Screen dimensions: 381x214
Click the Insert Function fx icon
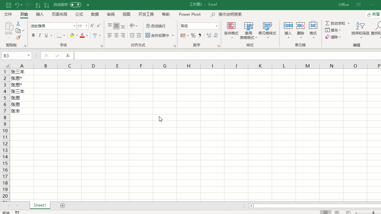(68, 56)
